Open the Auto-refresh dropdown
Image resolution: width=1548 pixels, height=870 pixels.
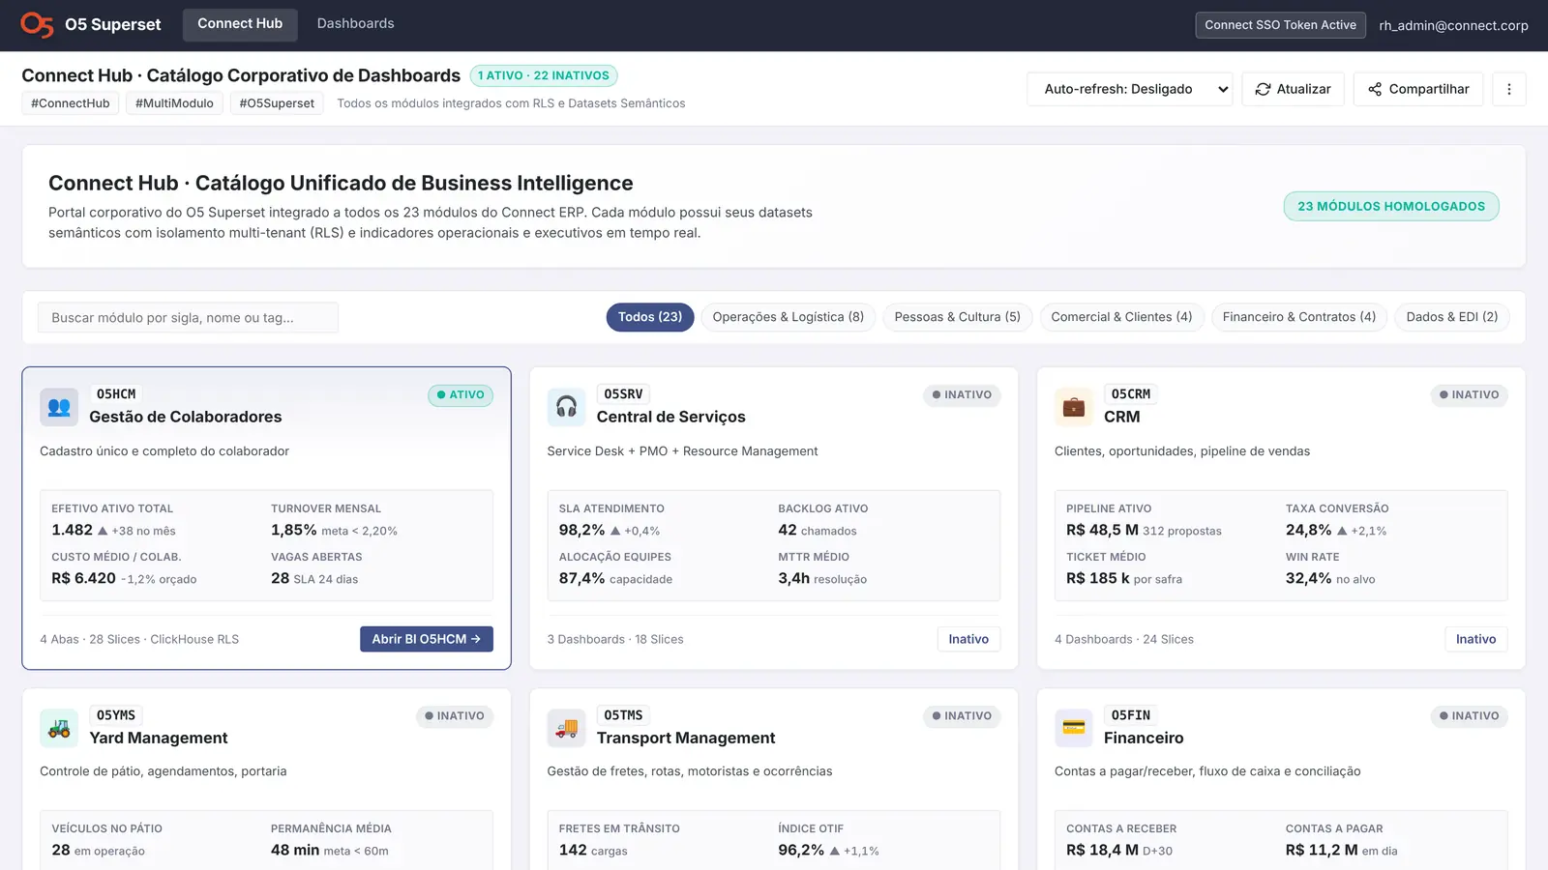[x=1130, y=89]
